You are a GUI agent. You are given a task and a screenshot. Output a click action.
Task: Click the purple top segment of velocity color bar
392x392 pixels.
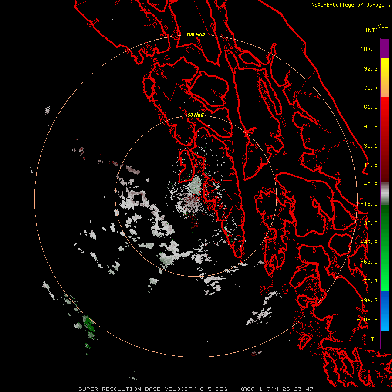[x=385, y=49]
